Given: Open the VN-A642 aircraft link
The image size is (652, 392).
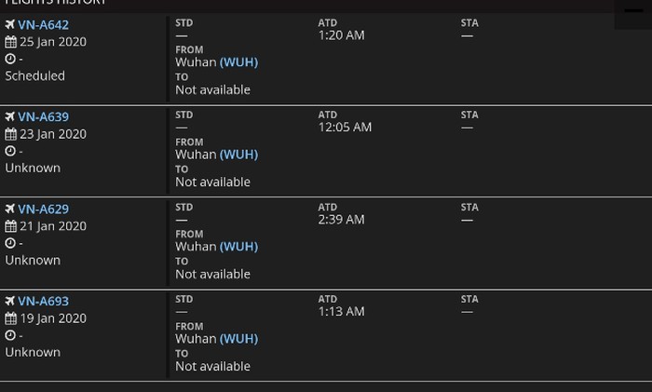Looking at the screenshot, I should [43, 25].
